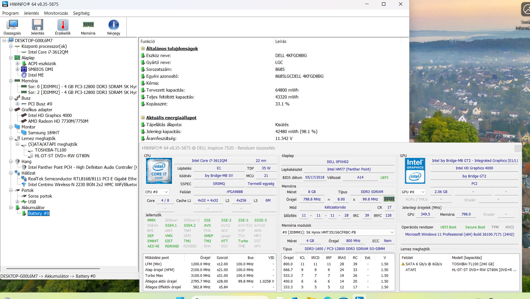
Task: Click the Intel Core i7 logo badge
Action: [x=159, y=171]
